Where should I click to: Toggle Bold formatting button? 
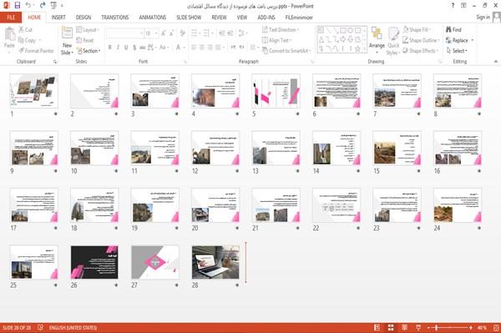click(109, 48)
